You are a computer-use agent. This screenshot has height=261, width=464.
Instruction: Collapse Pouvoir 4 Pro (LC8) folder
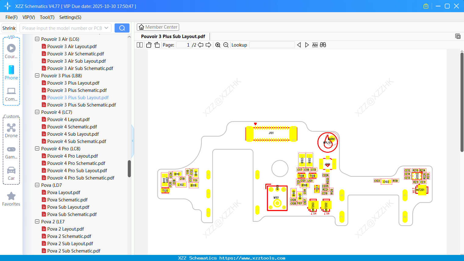click(x=37, y=148)
